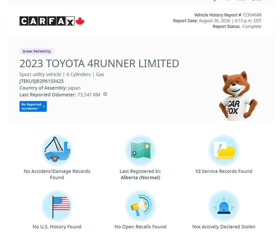Click the tow truck accident icon
Screen dimensions: 280x237
coord(57,150)
